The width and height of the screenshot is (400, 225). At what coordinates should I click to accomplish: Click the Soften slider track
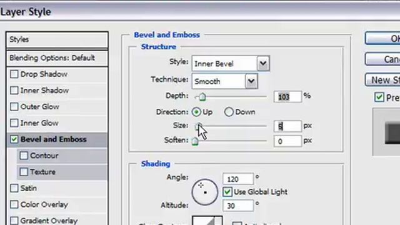pos(231,141)
